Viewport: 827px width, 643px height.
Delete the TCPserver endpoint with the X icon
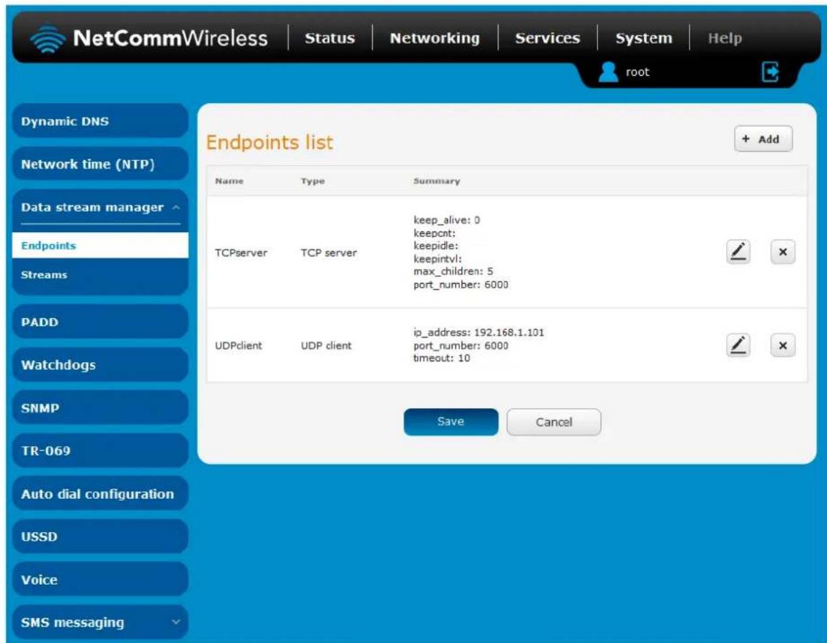click(x=782, y=252)
